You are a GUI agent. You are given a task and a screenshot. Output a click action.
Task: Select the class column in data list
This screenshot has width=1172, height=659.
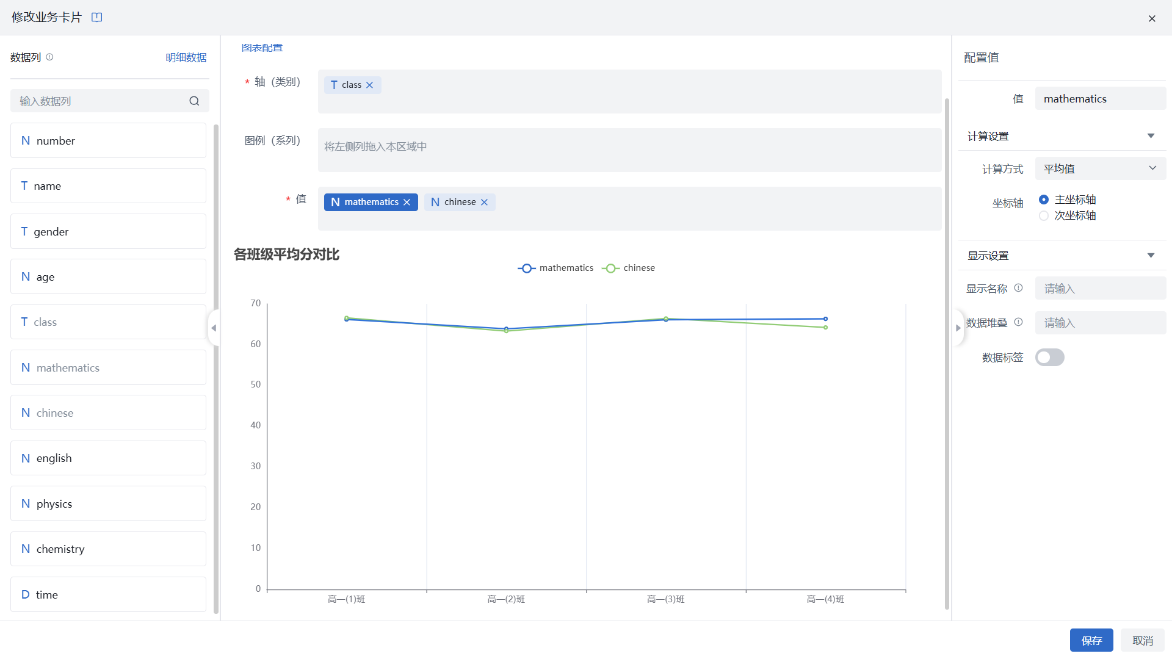point(108,322)
